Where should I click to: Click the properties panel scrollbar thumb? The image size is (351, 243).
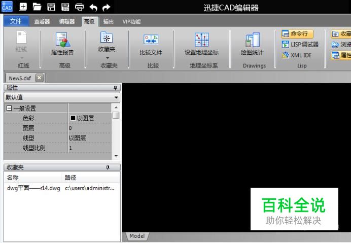click(116, 115)
